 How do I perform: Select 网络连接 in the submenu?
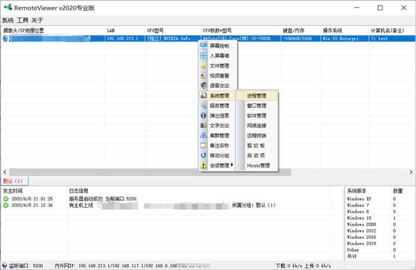coord(257,125)
